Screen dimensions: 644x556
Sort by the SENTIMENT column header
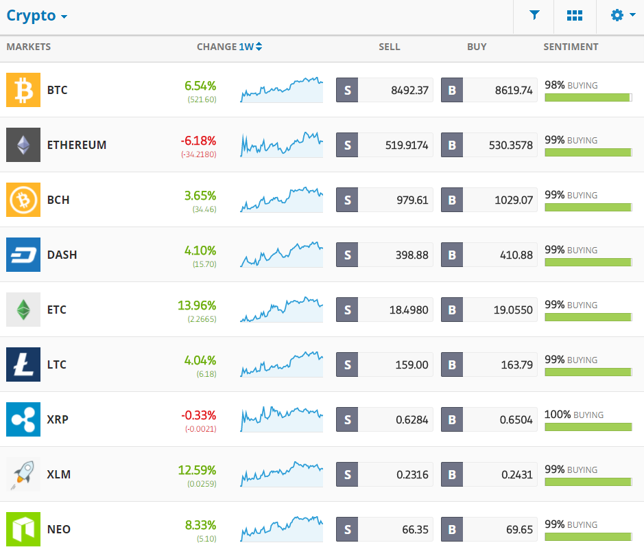pos(571,47)
